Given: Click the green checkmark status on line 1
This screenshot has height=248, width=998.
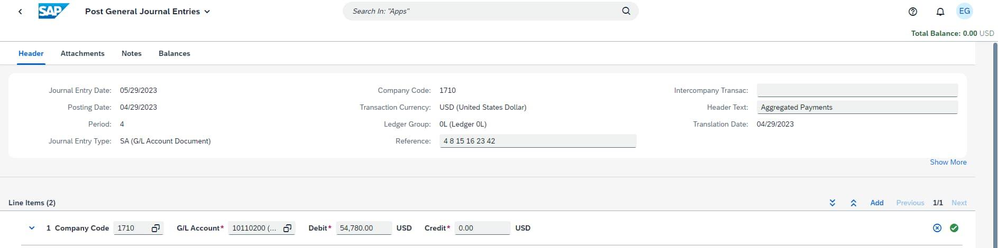Looking at the screenshot, I should point(954,228).
